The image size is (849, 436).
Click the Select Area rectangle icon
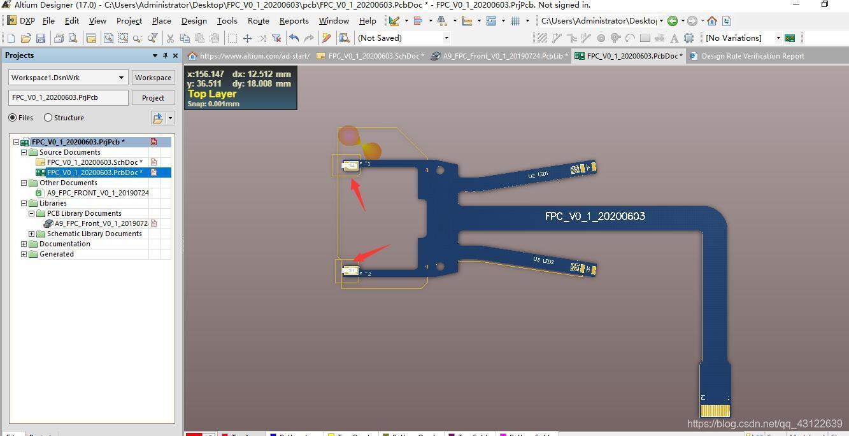232,38
